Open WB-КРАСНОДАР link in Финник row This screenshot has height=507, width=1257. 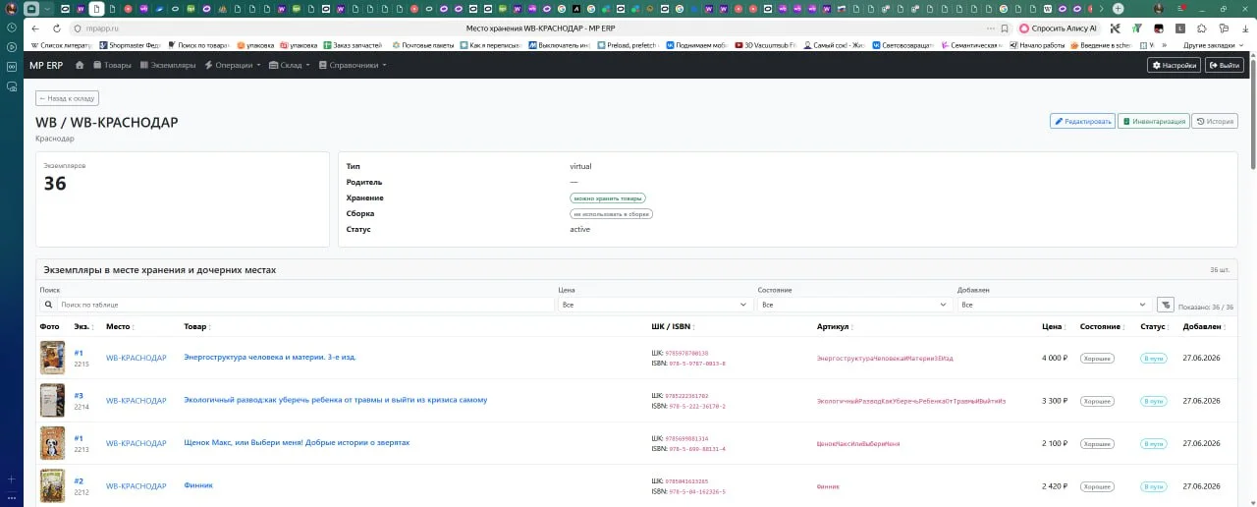[x=137, y=485]
